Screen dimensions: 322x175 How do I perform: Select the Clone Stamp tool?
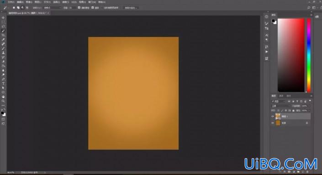pos(3,53)
